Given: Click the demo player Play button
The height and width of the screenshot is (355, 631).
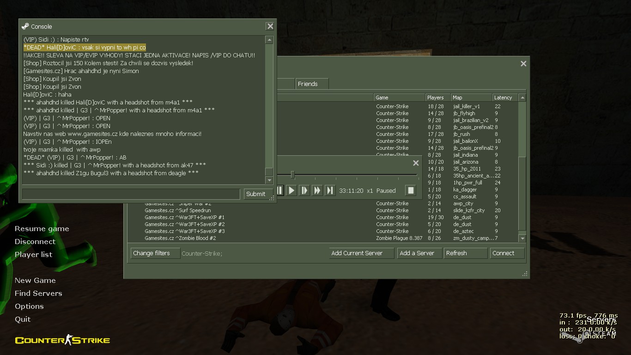Looking at the screenshot, I should [291, 190].
